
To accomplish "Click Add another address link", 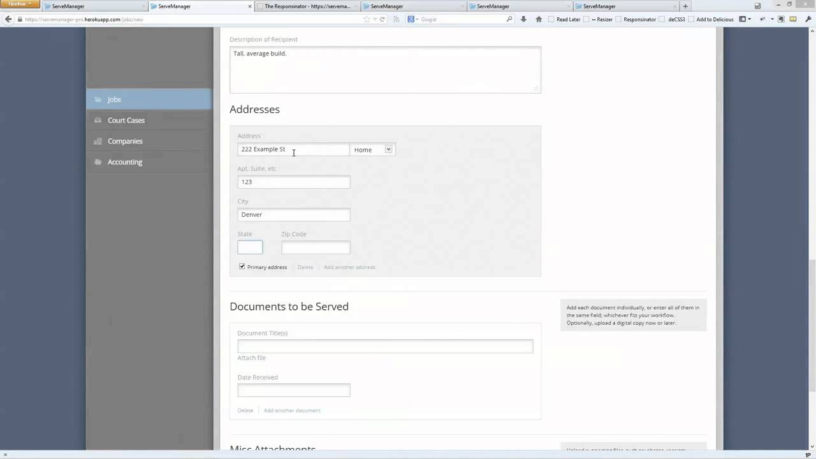I will 349,267.
